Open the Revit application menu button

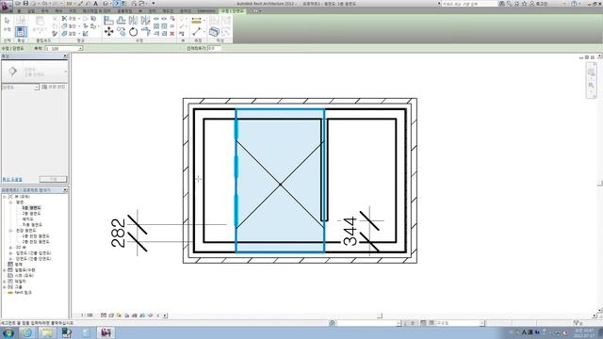[6, 6]
